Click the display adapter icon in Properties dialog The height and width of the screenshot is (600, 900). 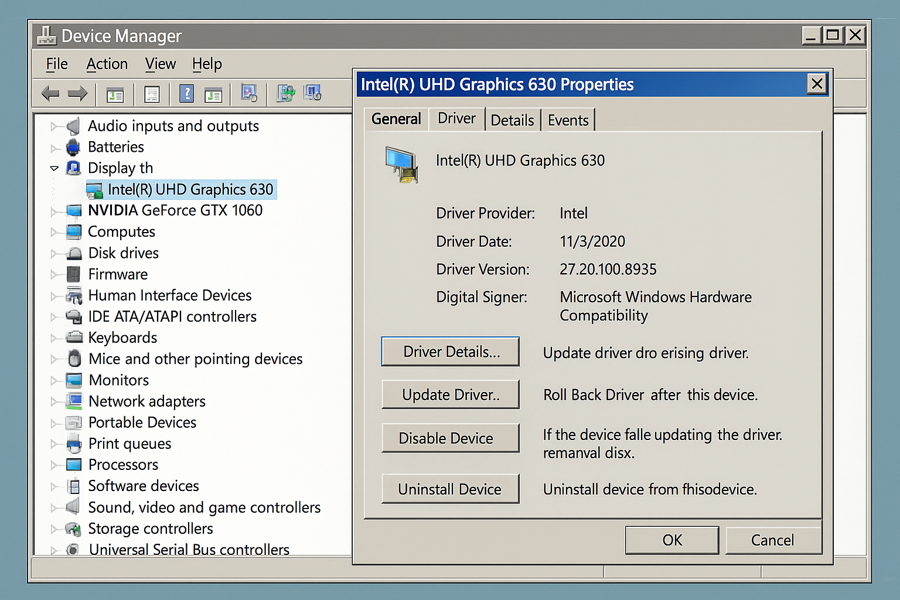pos(402,165)
